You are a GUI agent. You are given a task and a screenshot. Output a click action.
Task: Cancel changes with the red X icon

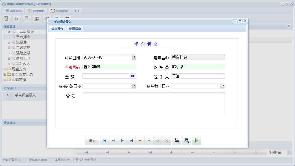167,140
